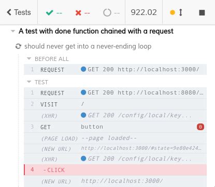The image size is (215, 187).
Task: Click the pending circle icon
Action: click(107, 12)
